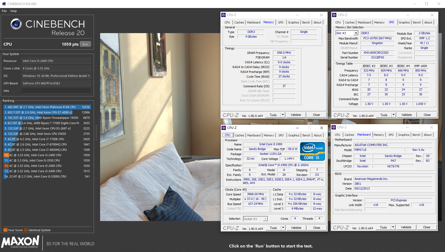Image resolution: width=445 pixels, height=252 pixels.
Task: Click the DRAM Frequency value 858.0 MHz
Action: pyautogui.click(x=284, y=53)
